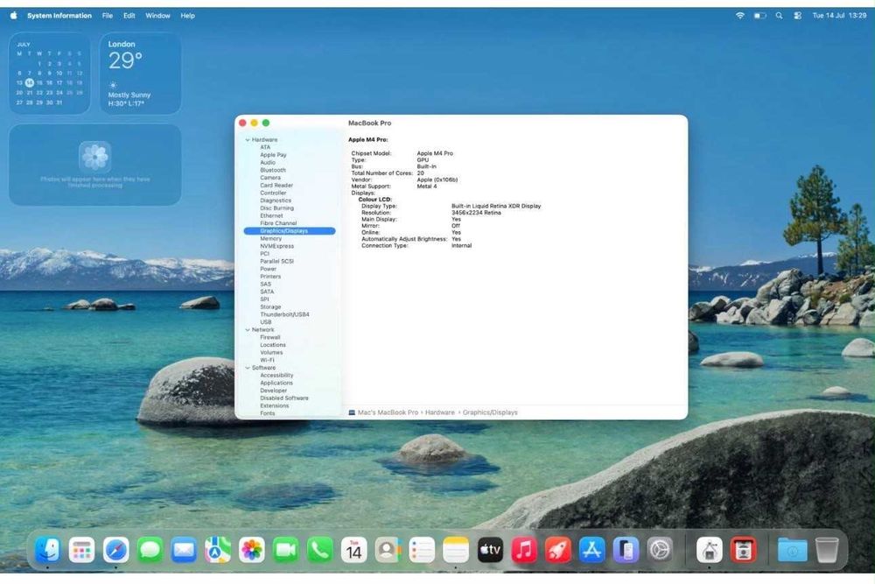Image resolution: width=875 pixels, height=584 pixels.
Task: Click the July calendar widget
Action: coord(50,74)
